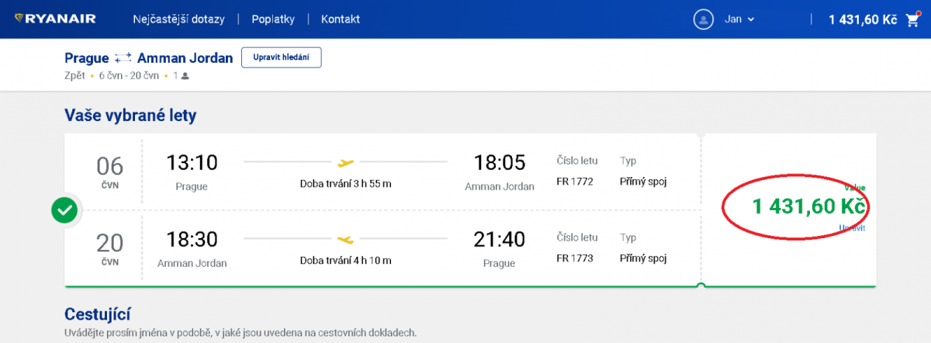931x343 pixels.
Task: Click the 20 ČVN return date
Action: [109, 248]
